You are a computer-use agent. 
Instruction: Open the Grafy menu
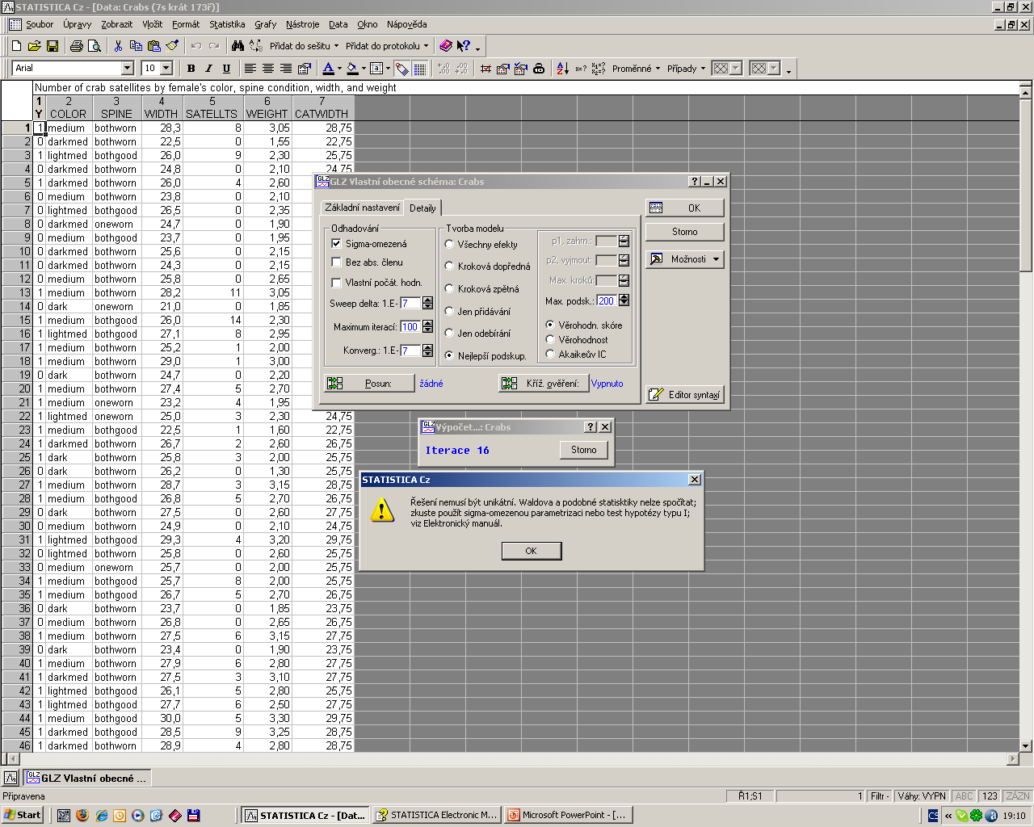click(265, 24)
